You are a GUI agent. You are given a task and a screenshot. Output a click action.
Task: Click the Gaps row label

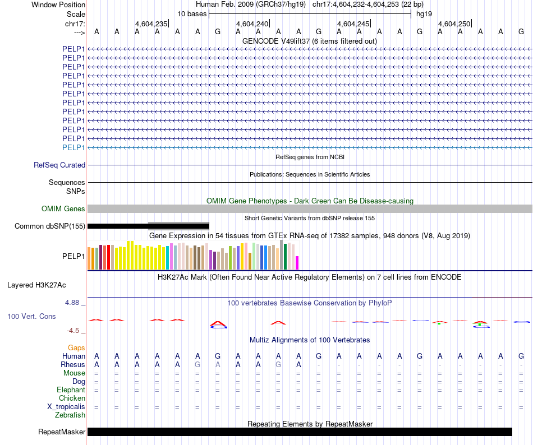point(76,347)
